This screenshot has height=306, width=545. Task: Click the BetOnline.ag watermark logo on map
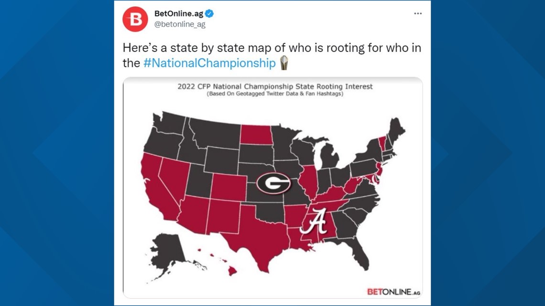393,292
